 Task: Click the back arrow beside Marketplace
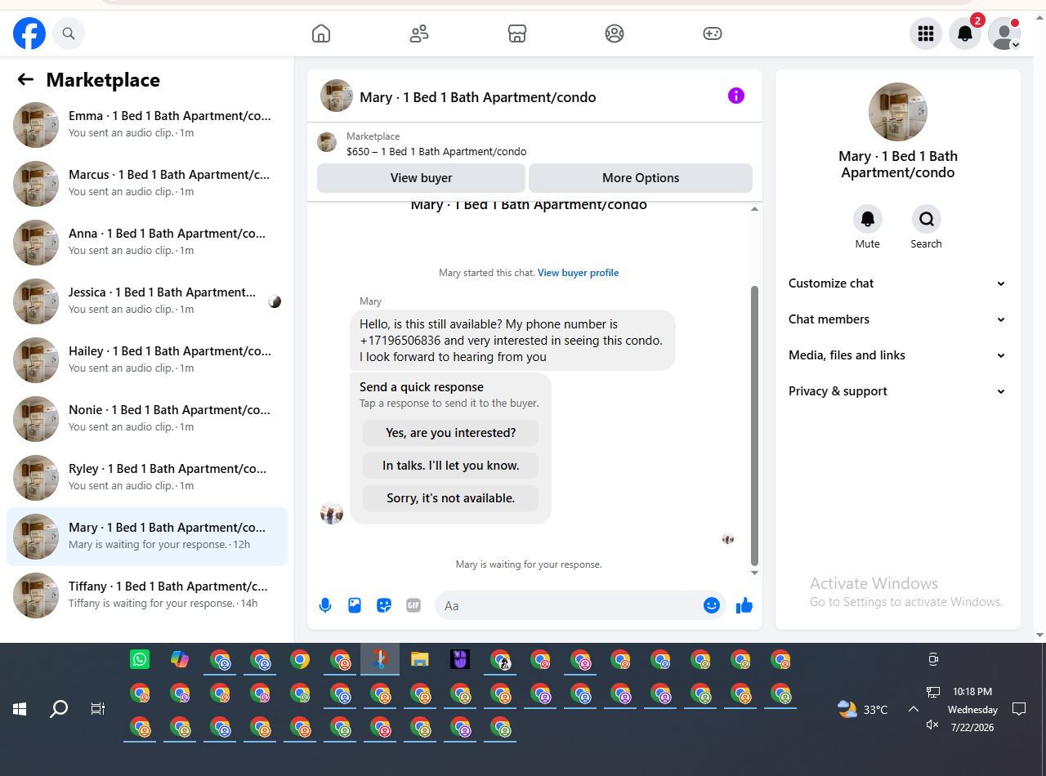coord(25,79)
